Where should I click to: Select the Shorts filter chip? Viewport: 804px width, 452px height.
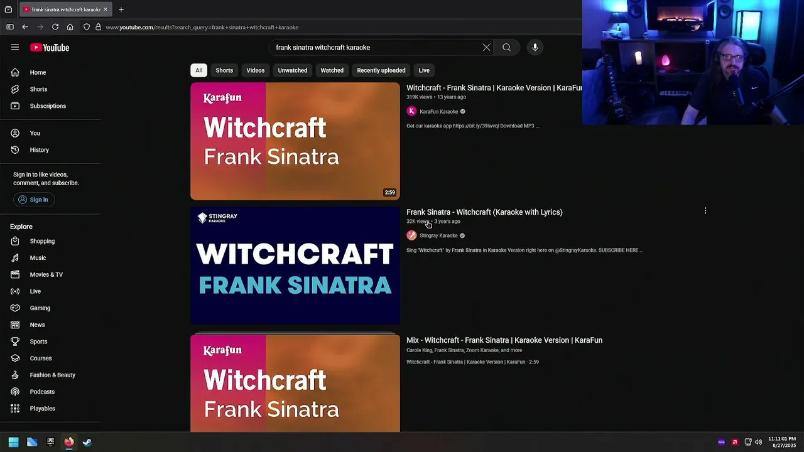tap(224, 70)
